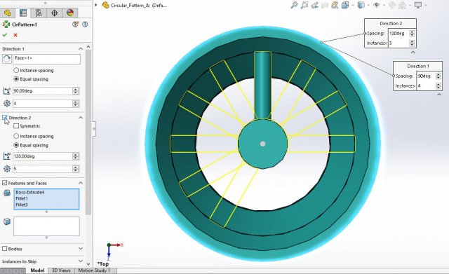Image resolution: width=449 pixels, height=274 pixels.
Task: Click the Previous View icon
Action: point(314,5)
